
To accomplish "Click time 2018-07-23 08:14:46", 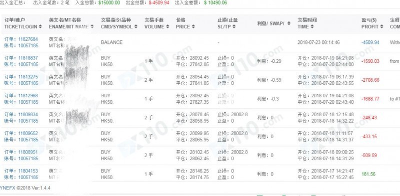I will pyautogui.click(x=318, y=42).
